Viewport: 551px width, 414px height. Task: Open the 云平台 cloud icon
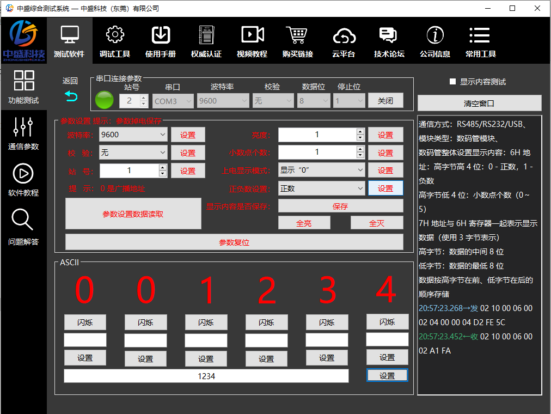pos(344,35)
